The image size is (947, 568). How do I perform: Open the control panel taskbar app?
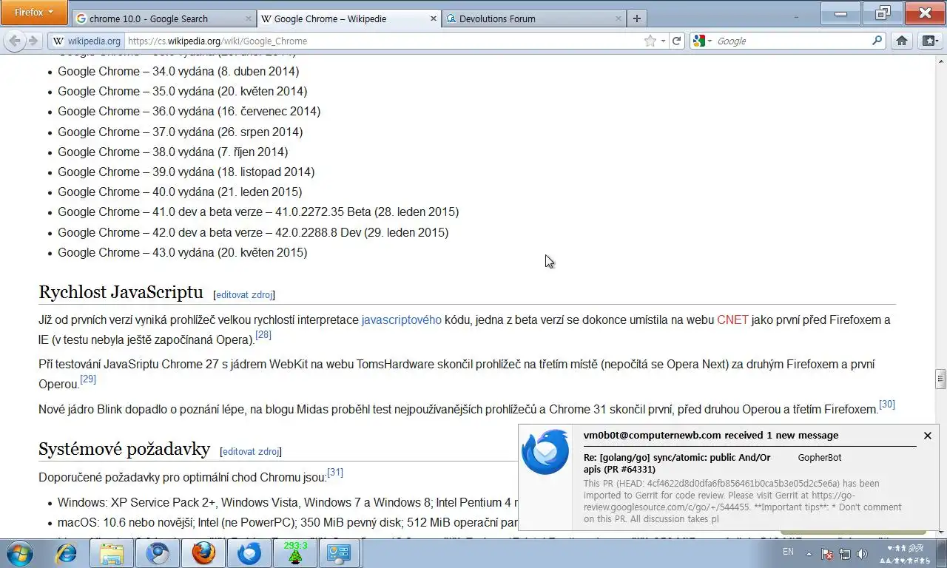click(340, 553)
